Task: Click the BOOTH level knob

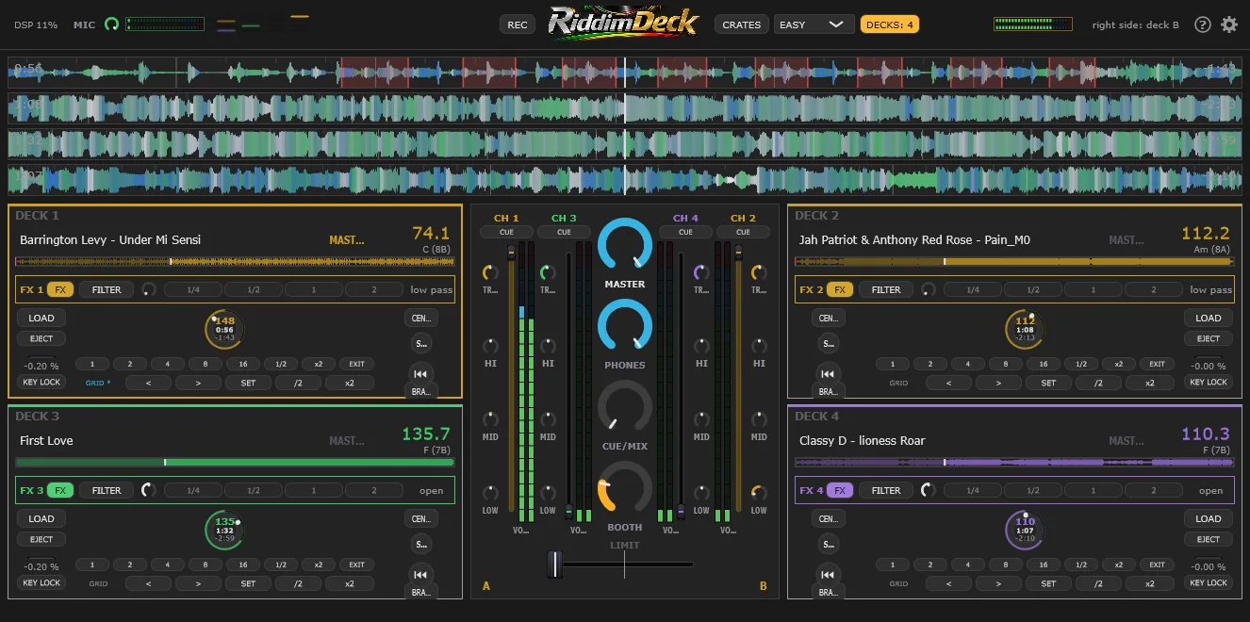Action: pos(625,489)
